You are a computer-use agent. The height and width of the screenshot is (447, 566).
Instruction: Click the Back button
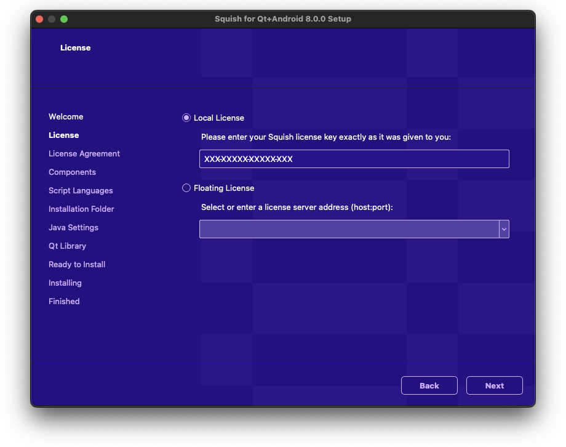point(429,385)
